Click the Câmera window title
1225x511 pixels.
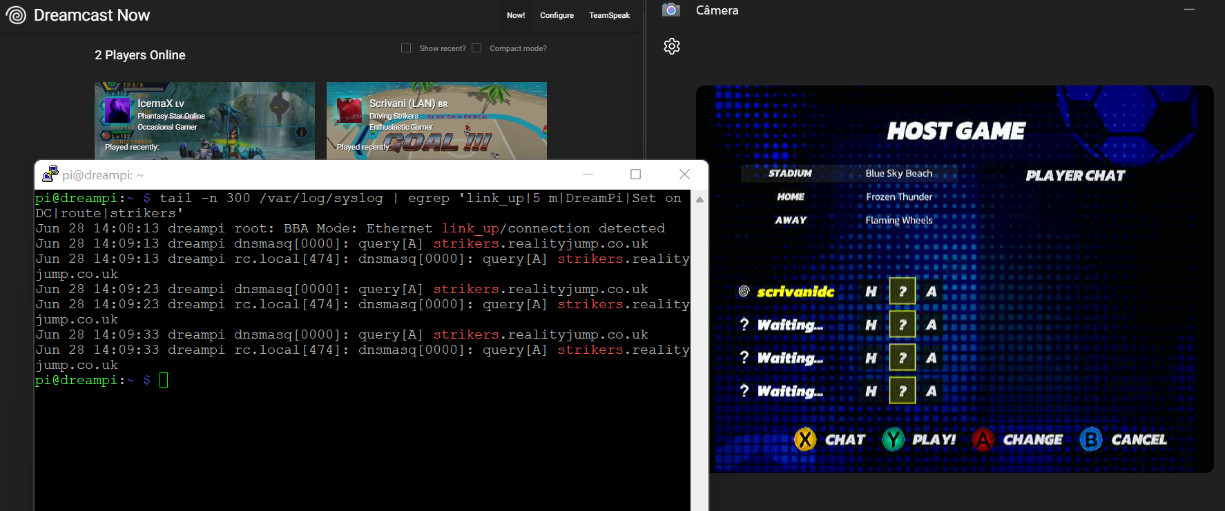(717, 10)
